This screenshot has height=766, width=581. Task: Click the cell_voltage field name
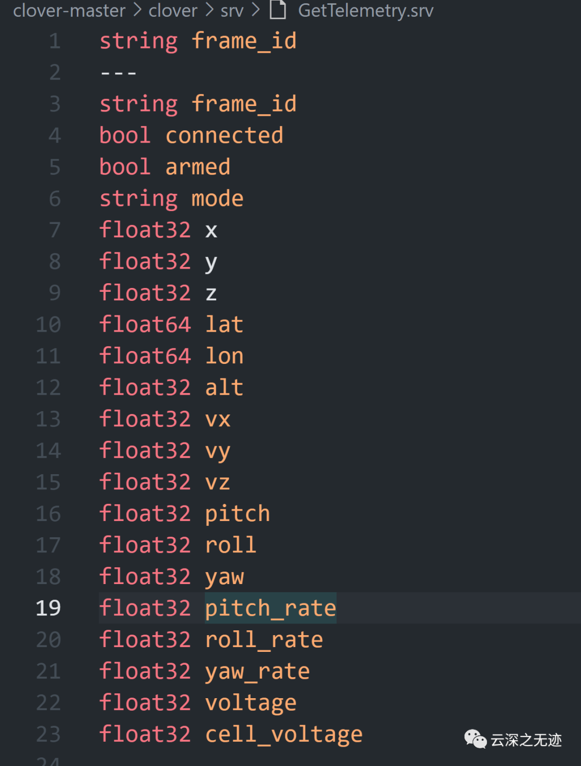point(284,734)
